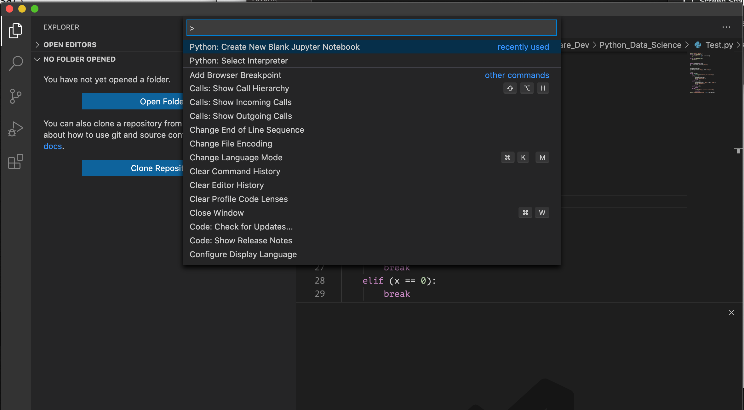
Task: Open the Extensions view icon
Action: pyautogui.click(x=15, y=162)
